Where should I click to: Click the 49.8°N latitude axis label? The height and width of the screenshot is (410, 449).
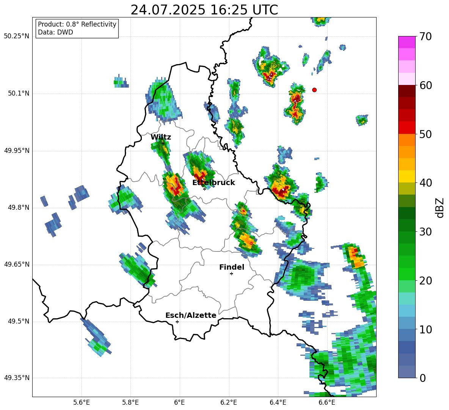pos(19,207)
